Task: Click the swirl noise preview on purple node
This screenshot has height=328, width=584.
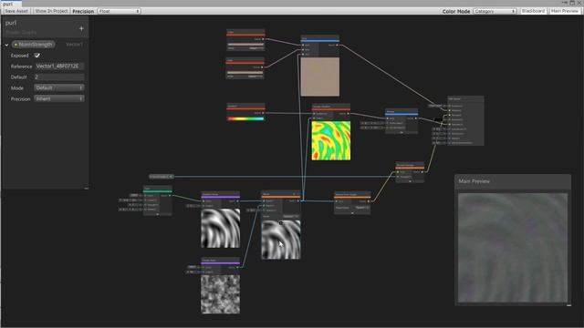Action: tap(221, 228)
